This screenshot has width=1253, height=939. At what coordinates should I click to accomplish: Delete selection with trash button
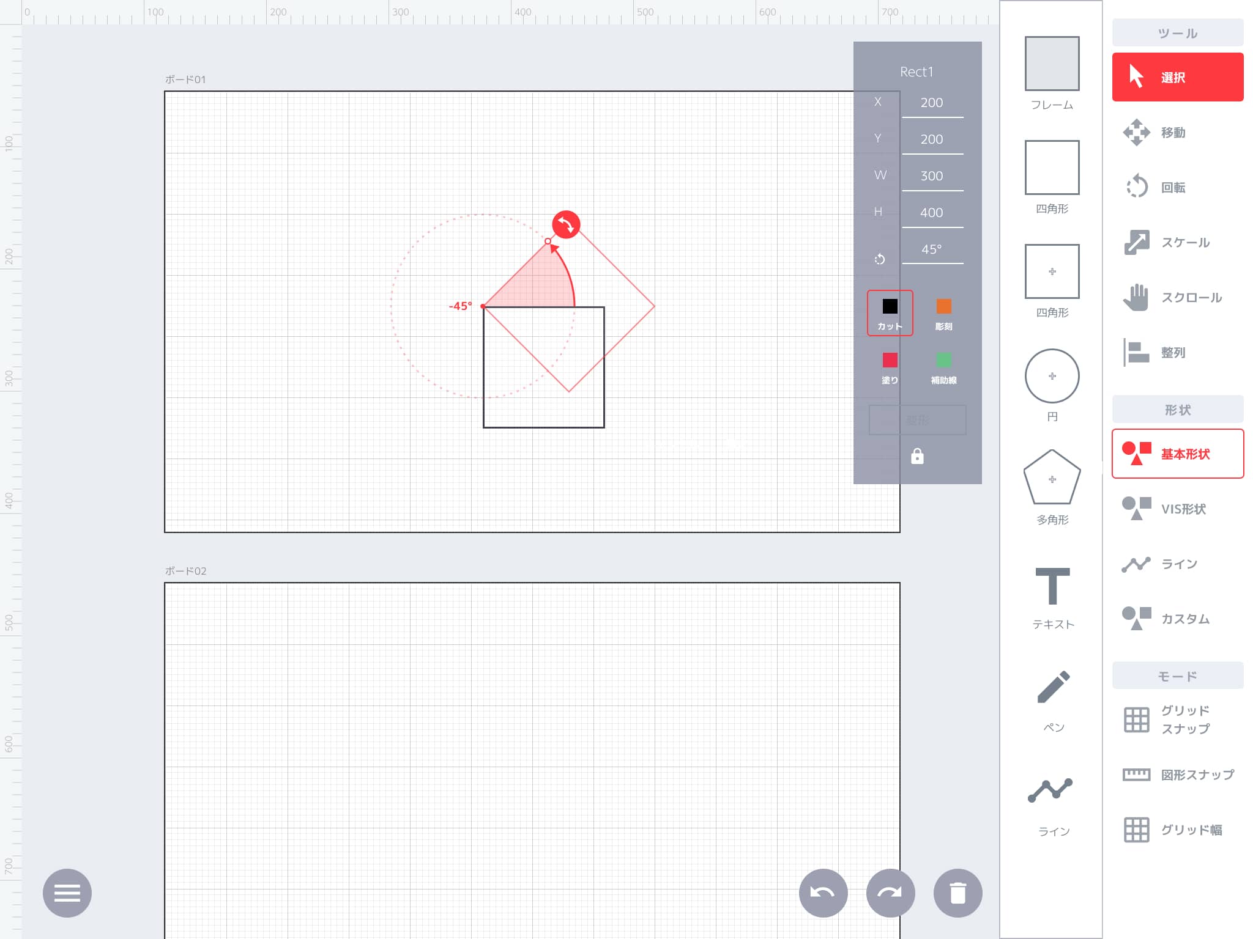point(957,893)
